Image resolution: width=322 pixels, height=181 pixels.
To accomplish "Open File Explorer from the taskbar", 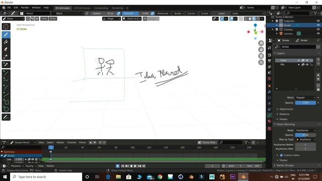I will [118, 176].
